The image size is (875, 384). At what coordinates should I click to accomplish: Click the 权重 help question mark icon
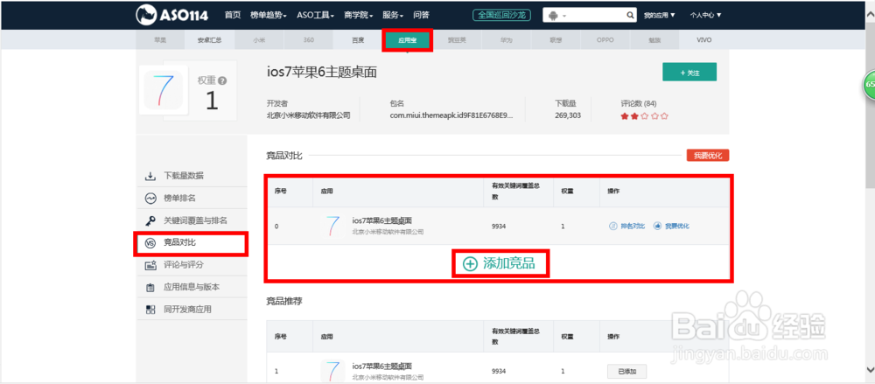point(222,81)
